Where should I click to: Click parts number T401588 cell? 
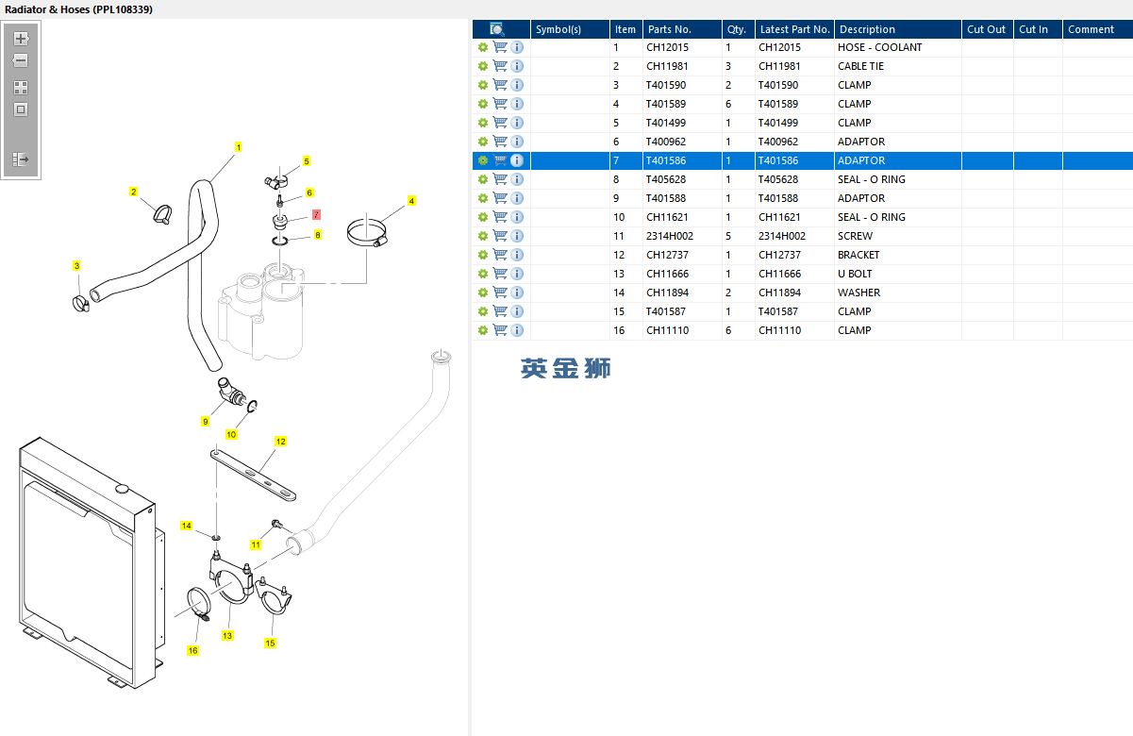pos(682,198)
